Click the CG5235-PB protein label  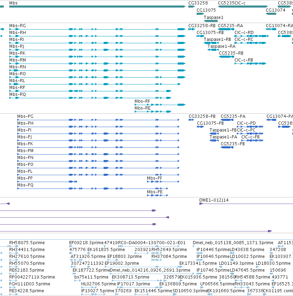coord(233,144)
